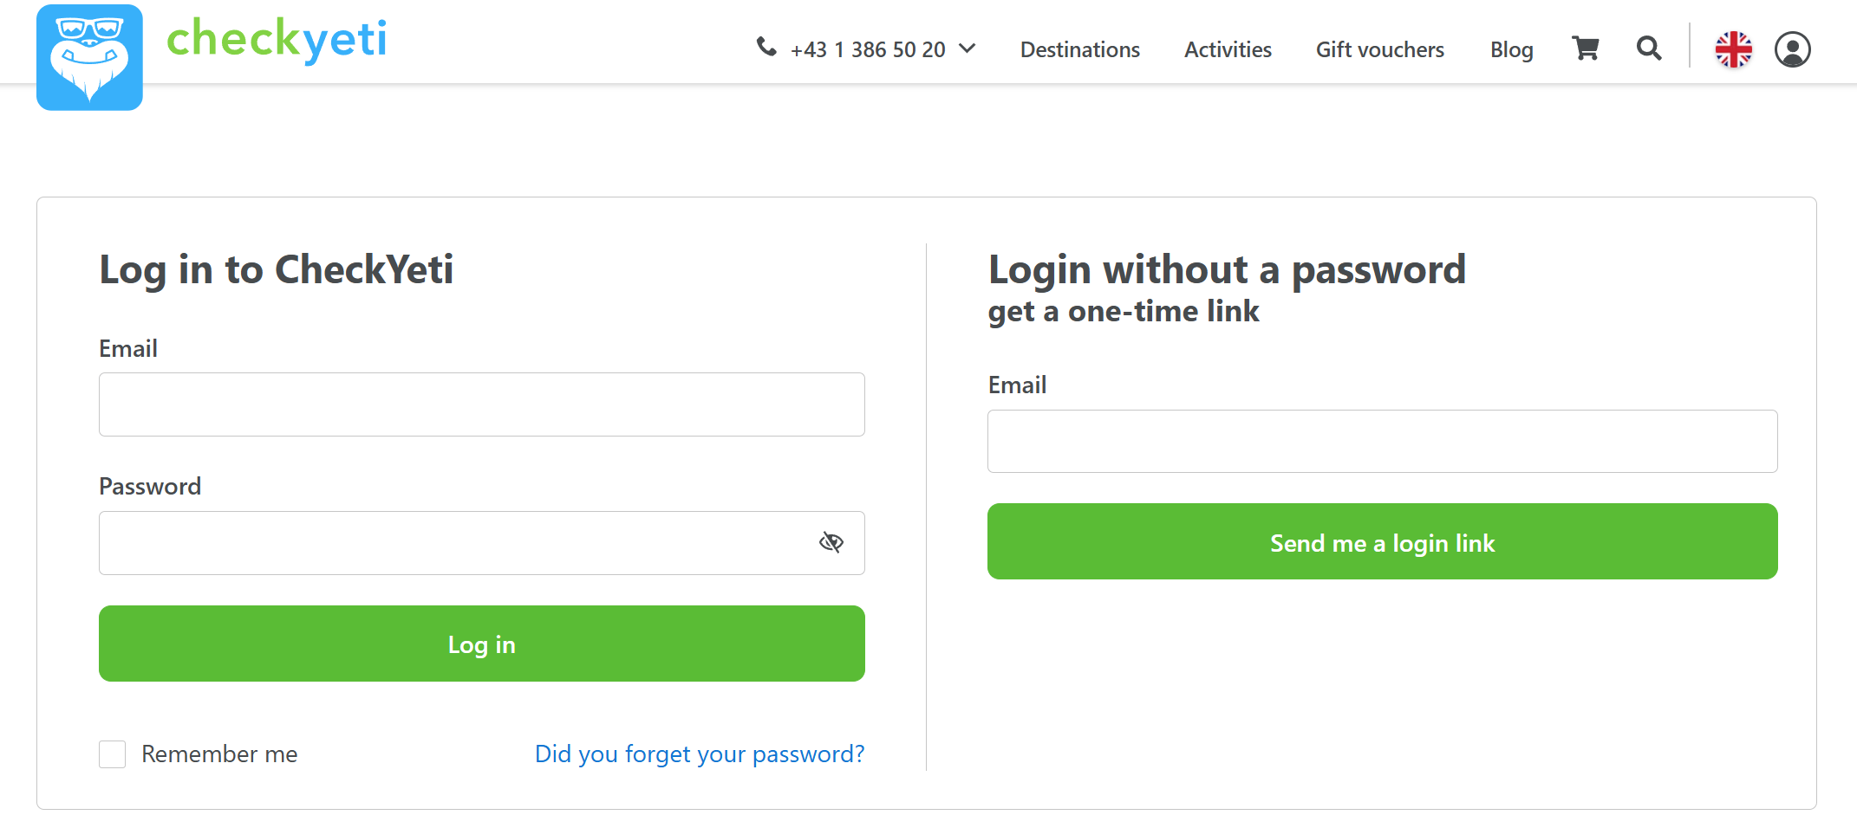Open the Activities menu
The width and height of the screenshot is (1857, 815).
[x=1228, y=49]
